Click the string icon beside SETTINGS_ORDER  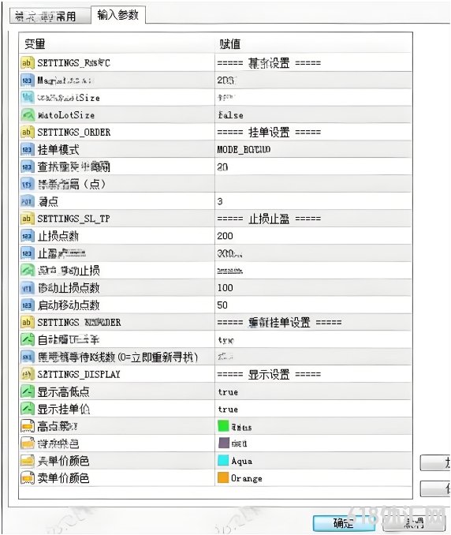pos(28,133)
